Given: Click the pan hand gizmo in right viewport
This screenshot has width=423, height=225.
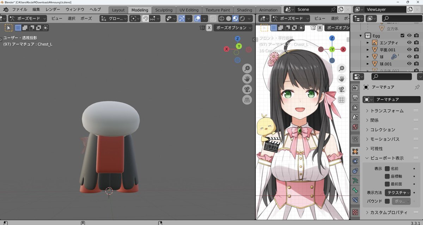Looking at the screenshot, I should coord(341,79).
